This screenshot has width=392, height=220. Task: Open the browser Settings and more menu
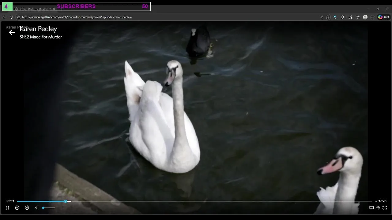[x=372, y=17]
